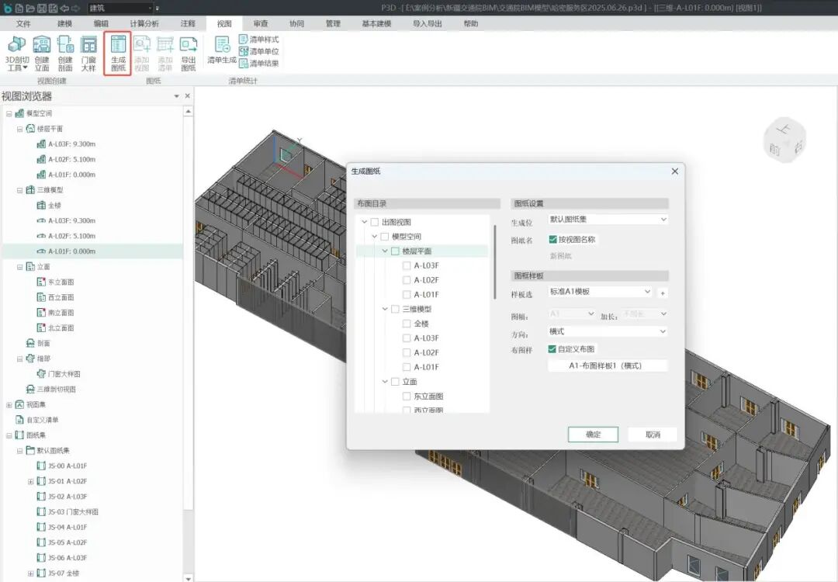The height and width of the screenshot is (582, 838).
Task: Select 东立面图 in the view browser
Action: tap(55, 282)
